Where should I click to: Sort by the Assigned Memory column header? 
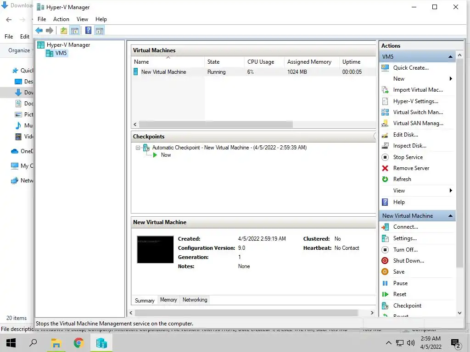[x=312, y=62]
